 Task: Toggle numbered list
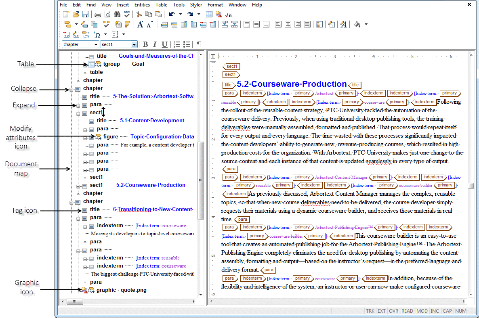(176, 44)
